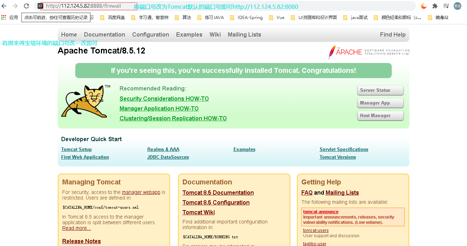The image size is (467, 246).
Task: Follow the Read more... link
Action: pos(77,228)
